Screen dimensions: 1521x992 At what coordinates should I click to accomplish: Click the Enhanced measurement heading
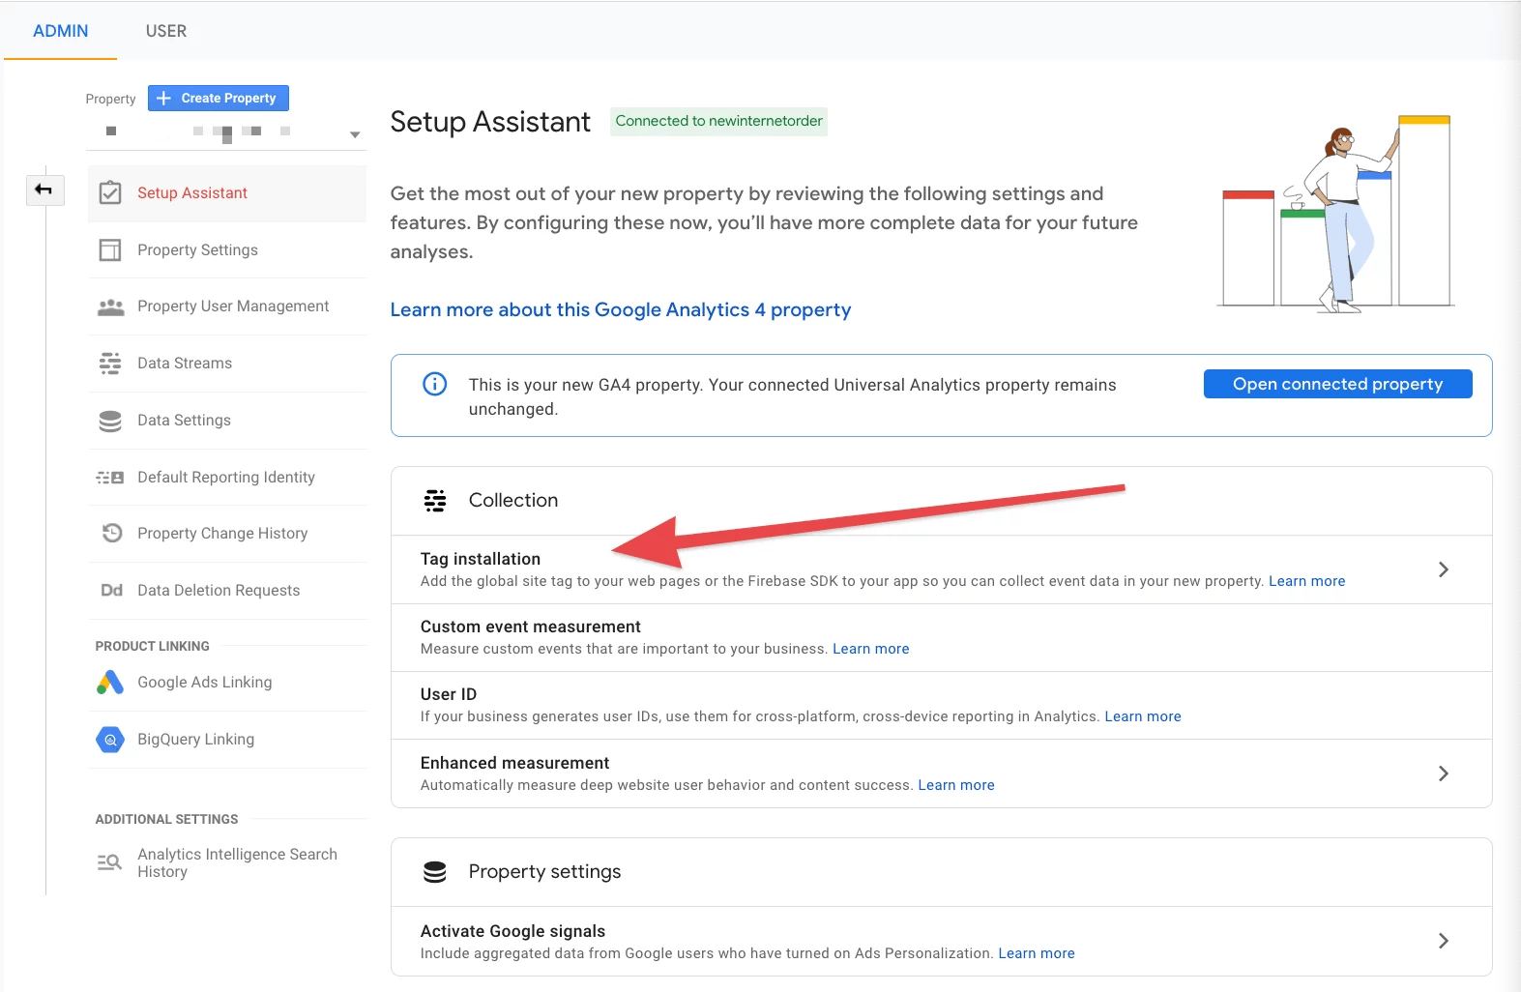[x=515, y=763]
